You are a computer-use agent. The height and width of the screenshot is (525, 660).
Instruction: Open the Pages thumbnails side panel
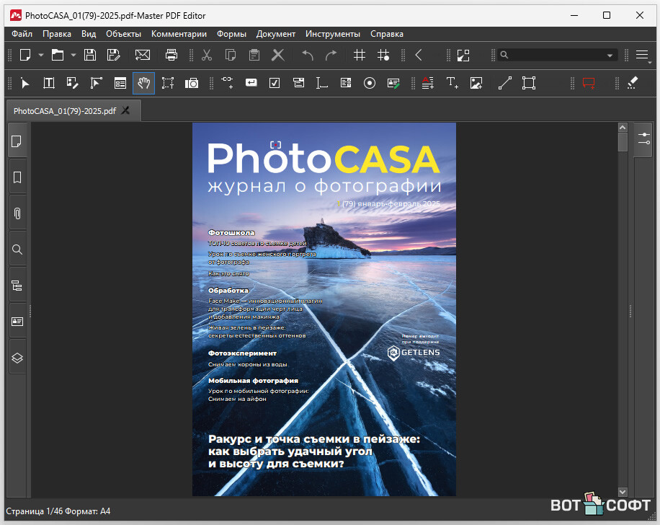click(x=17, y=141)
